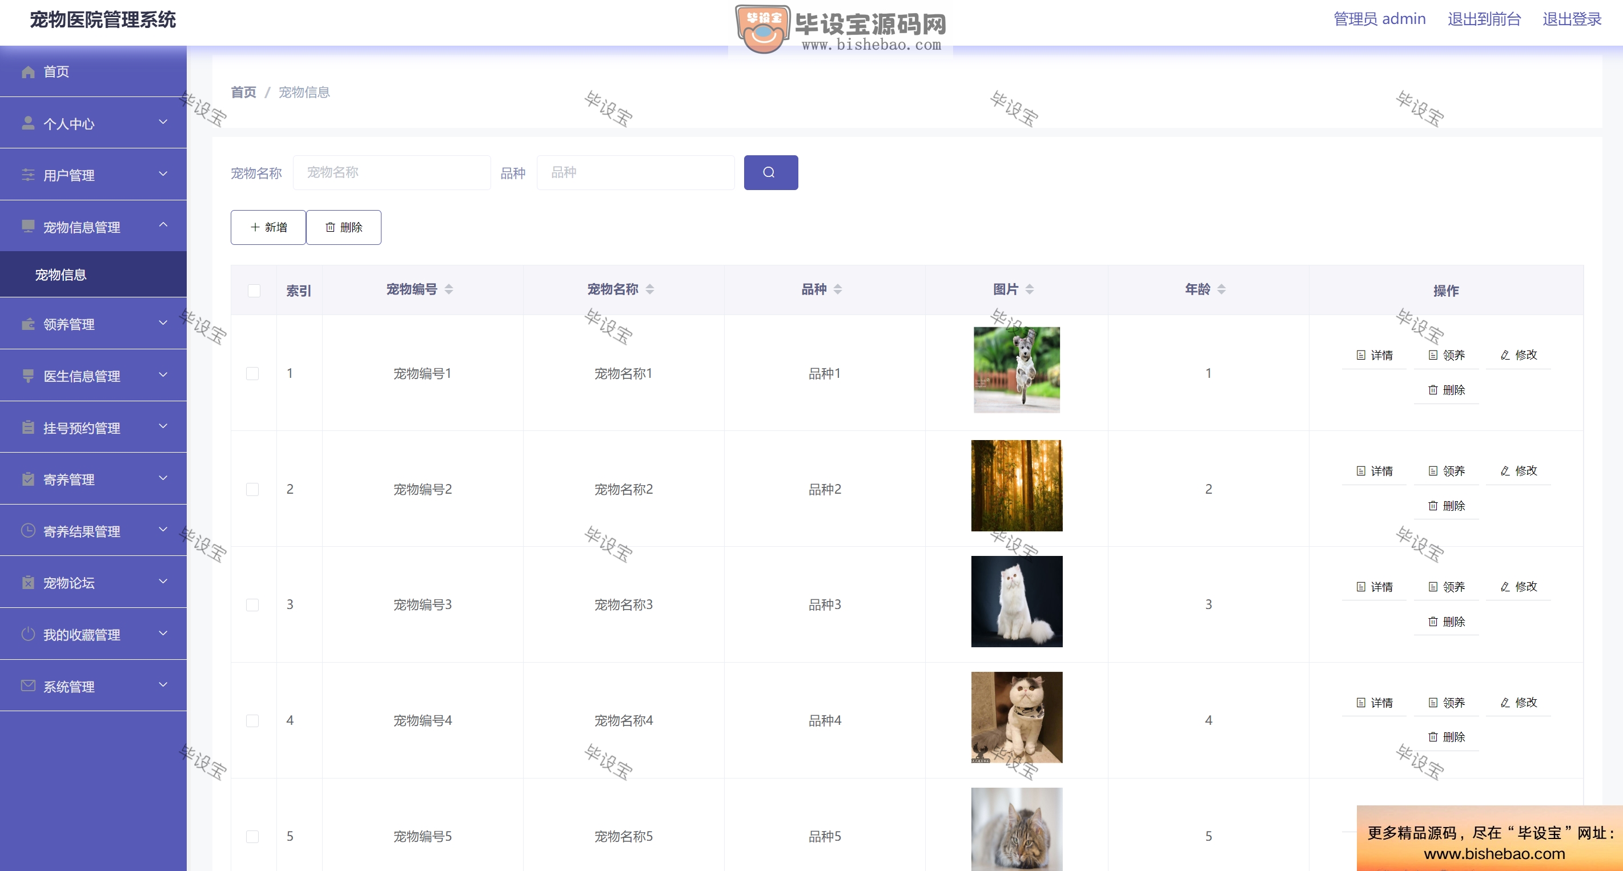Viewport: 1623px width, 871px height.
Task: Check the row checkbox for 宠物编号3
Action: coord(252,604)
